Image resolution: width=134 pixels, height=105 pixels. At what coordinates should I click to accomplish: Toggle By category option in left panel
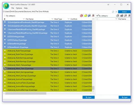[5, 16]
